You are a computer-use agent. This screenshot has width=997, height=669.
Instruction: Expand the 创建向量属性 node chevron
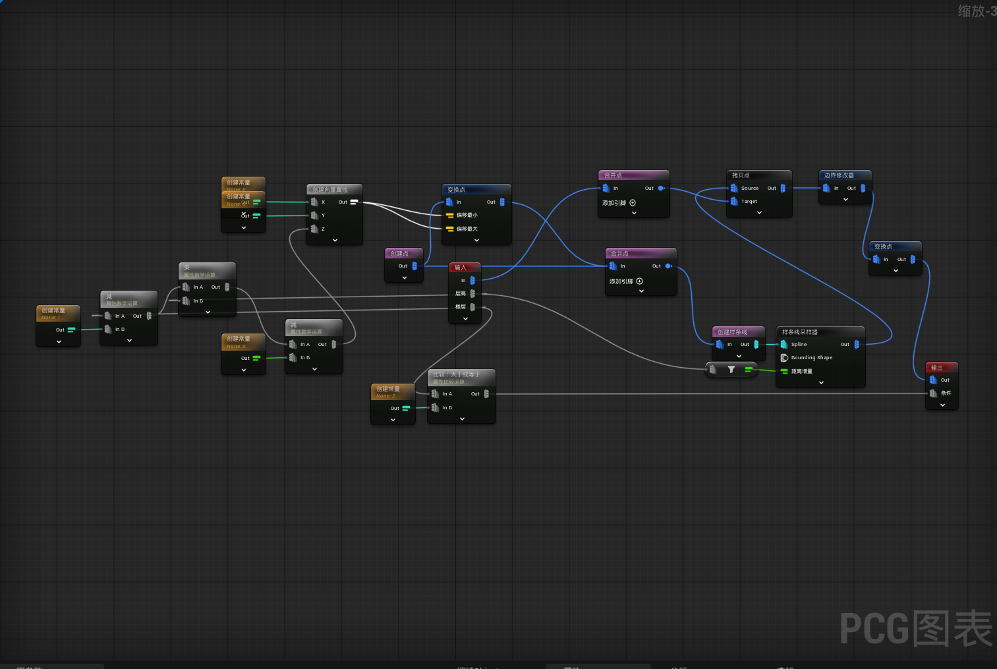(x=335, y=241)
